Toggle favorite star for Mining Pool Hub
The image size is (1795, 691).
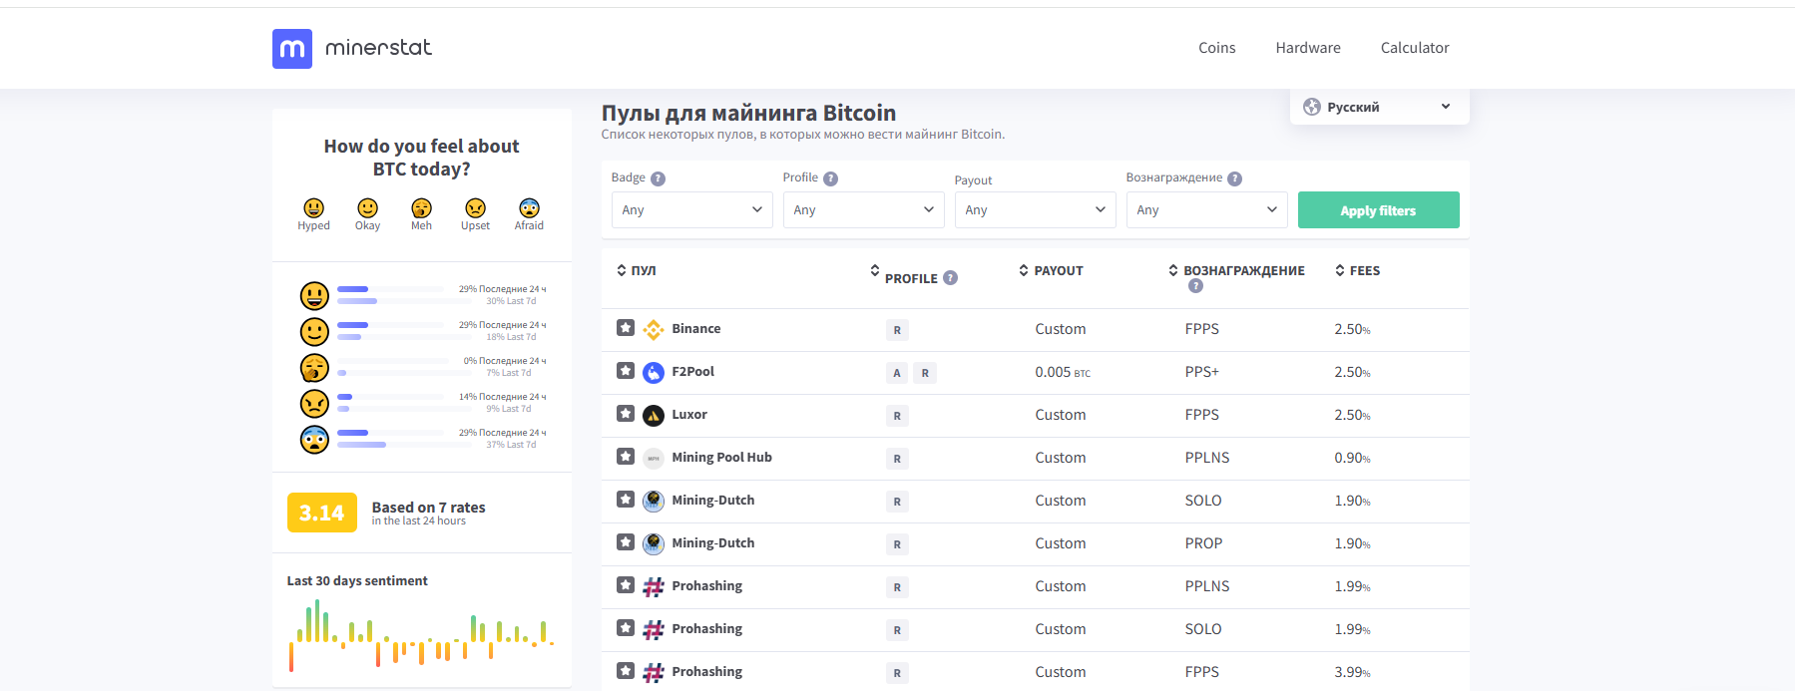[x=626, y=457]
